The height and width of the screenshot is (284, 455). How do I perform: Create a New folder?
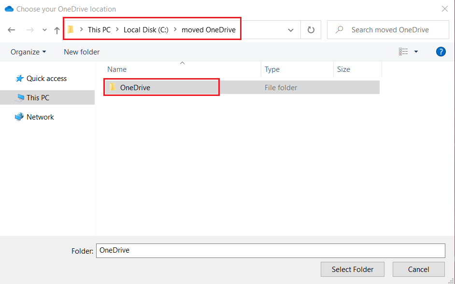[x=82, y=52]
